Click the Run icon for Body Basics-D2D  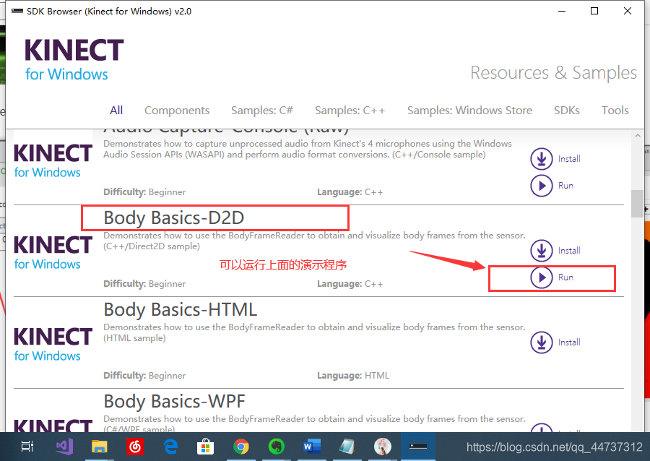542,277
